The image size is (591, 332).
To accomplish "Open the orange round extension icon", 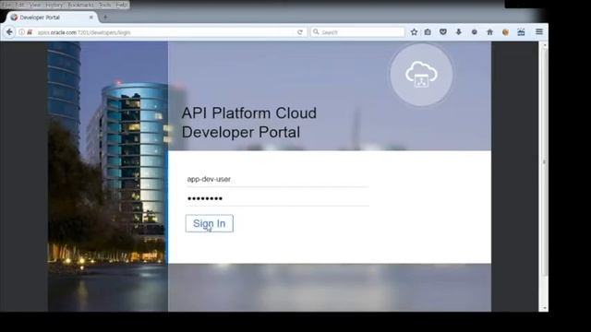I will click(505, 32).
